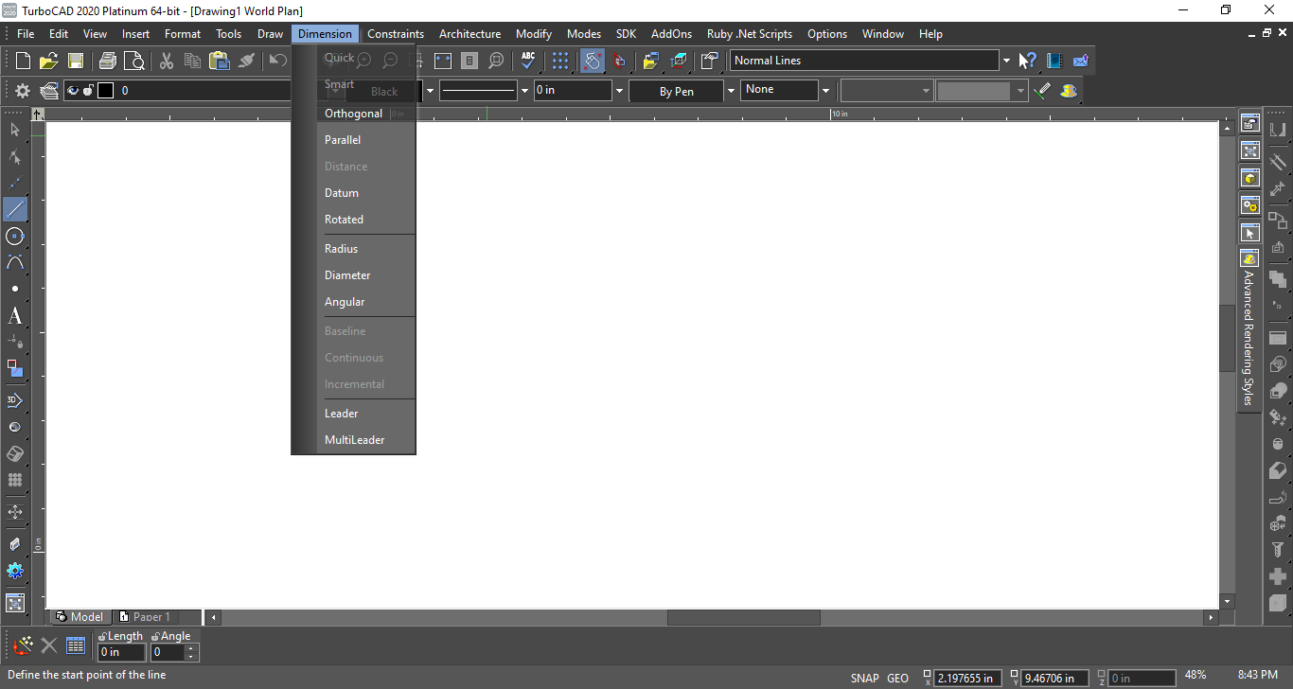Click the Y coordinate field in the status bar
The image size is (1293, 689).
pyautogui.click(x=1054, y=678)
